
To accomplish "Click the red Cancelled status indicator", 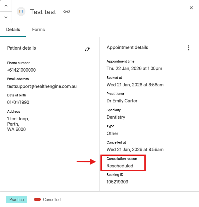I will (x=37, y=199).
